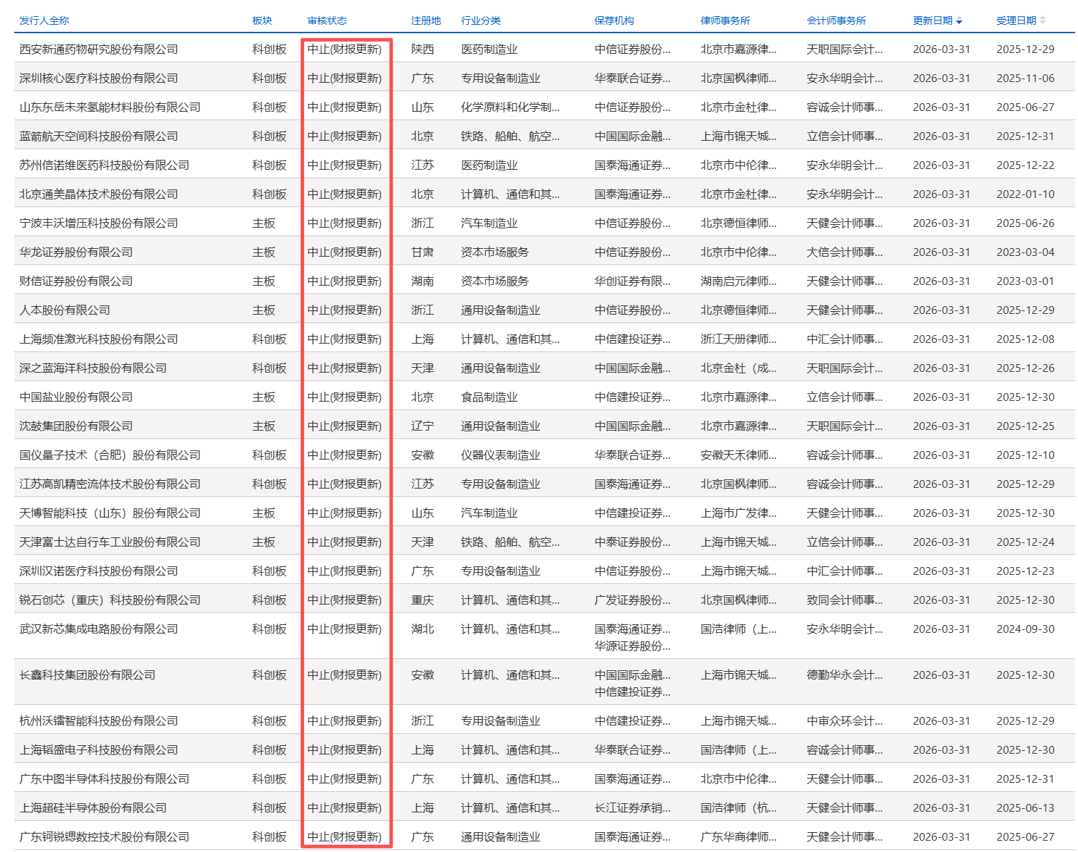1078x852 pixels.
Task: Click the 更新日期 sort arrow icon
Action: point(959,21)
